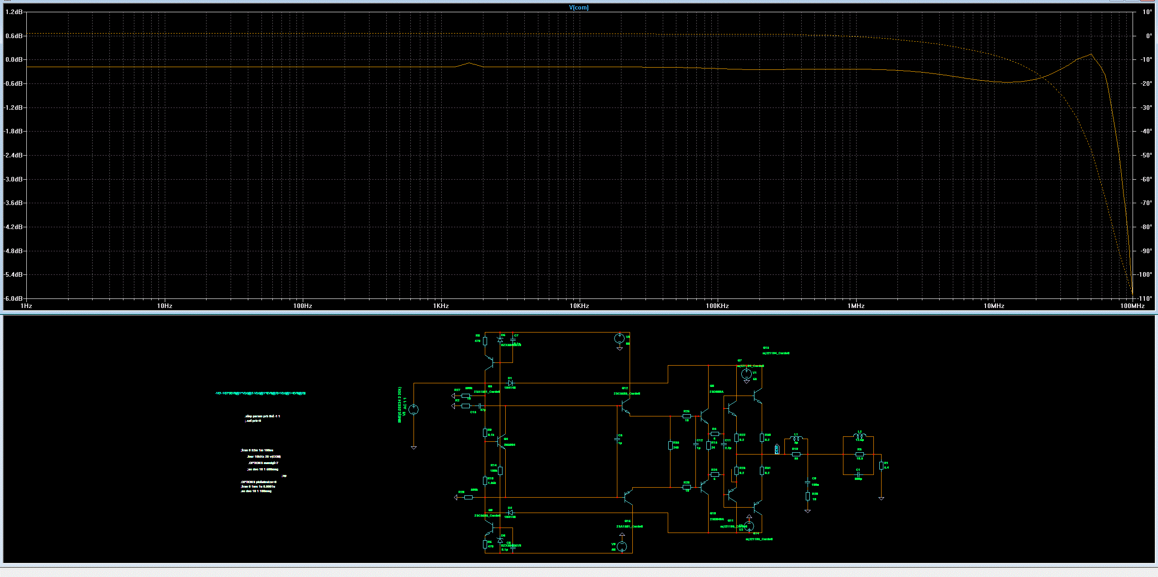The height and width of the screenshot is (577, 1158).
Task: Select the inductor L1 symbol
Action: (796, 438)
